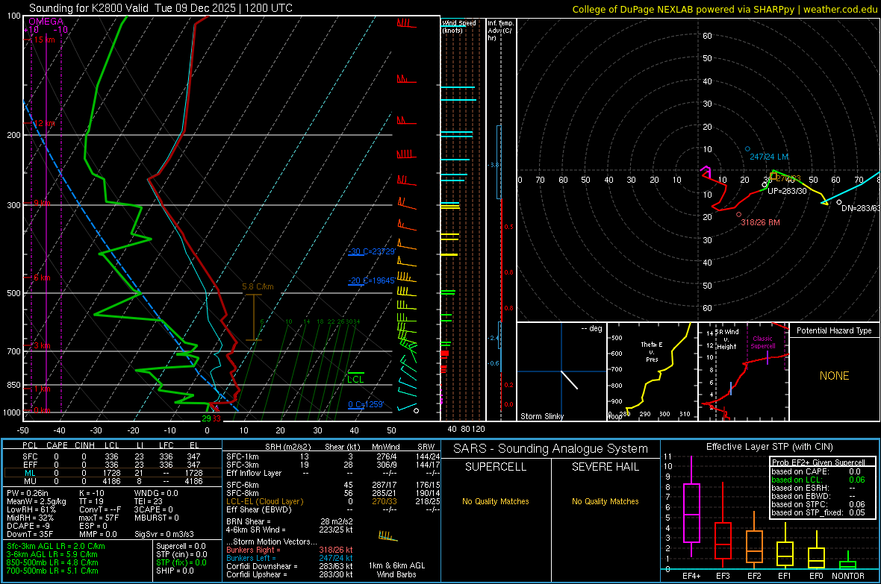Open the Theta-E v. Pres inset
Viewport: 881px width, 584px height.
[x=653, y=371]
